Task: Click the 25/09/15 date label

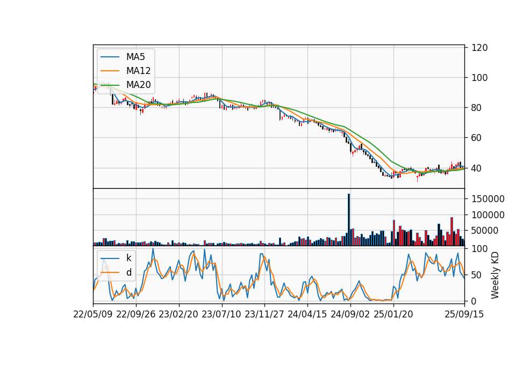Action: (x=464, y=314)
